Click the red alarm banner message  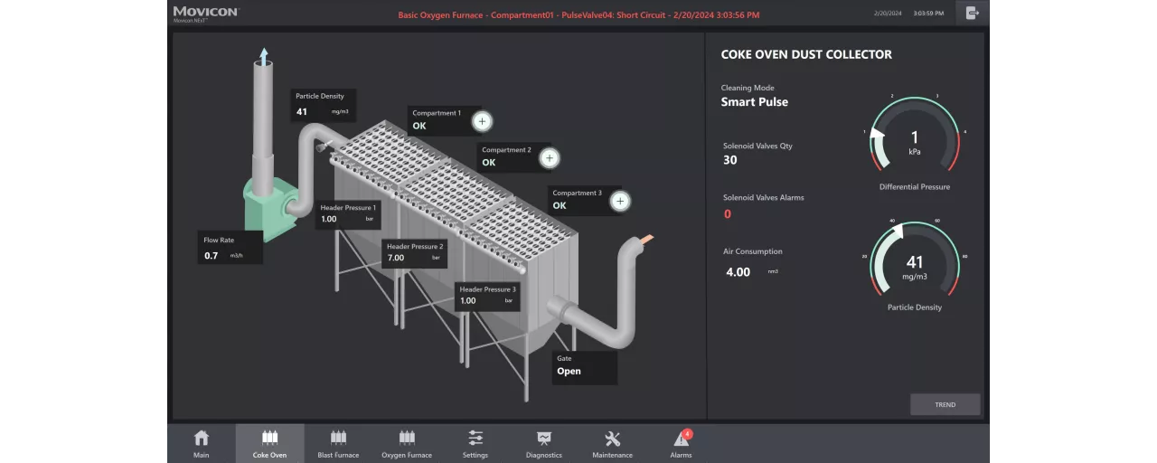point(578,14)
